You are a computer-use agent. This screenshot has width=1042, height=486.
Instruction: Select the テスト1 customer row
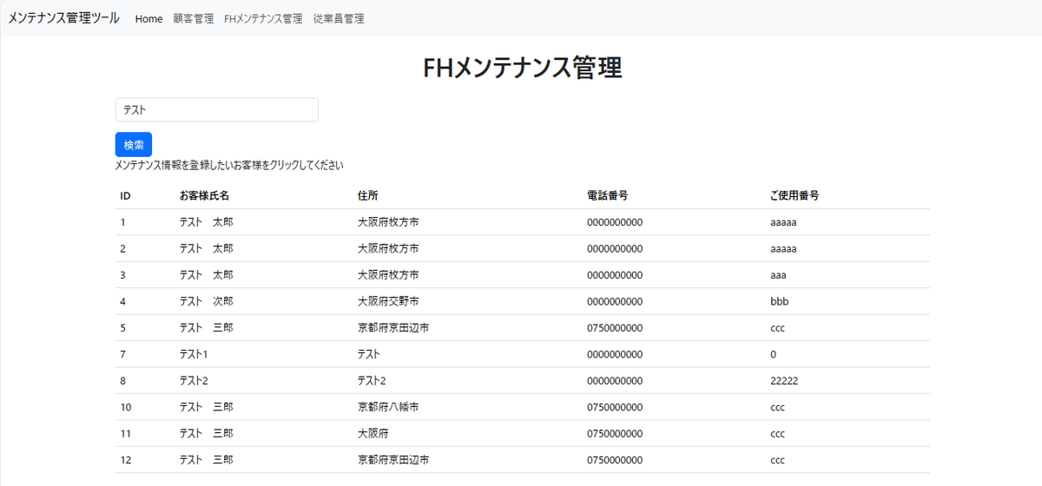click(x=523, y=354)
